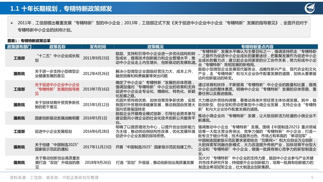Select content text starting '推动小微企业向"专精特新"发展'
This screenshot has height=182, width=323.
point(257,118)
